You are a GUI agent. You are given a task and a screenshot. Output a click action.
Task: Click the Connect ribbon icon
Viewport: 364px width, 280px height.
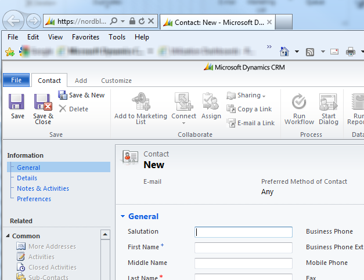[x=183, y=101]
